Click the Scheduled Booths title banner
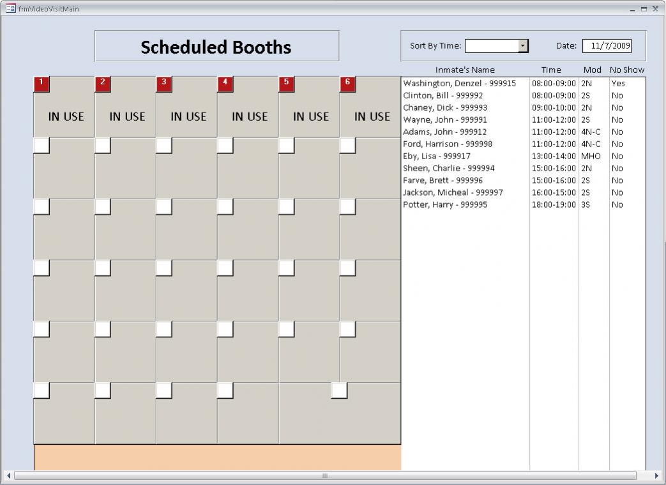 pos(216,46)
